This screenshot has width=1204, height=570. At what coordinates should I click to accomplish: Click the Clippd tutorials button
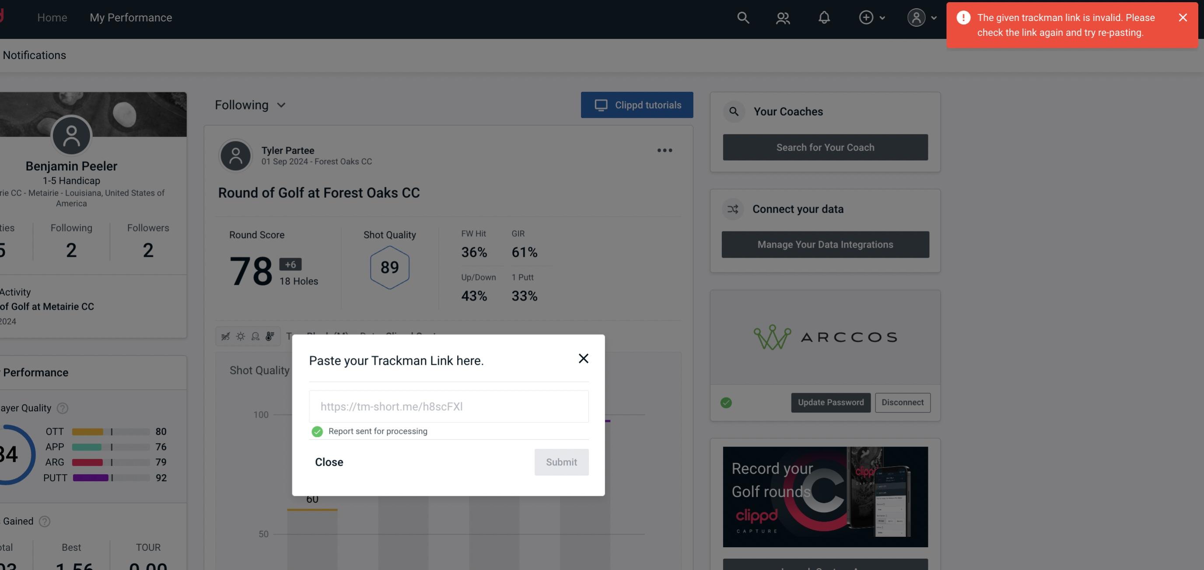pyautogui.click(x=637, y=105)
